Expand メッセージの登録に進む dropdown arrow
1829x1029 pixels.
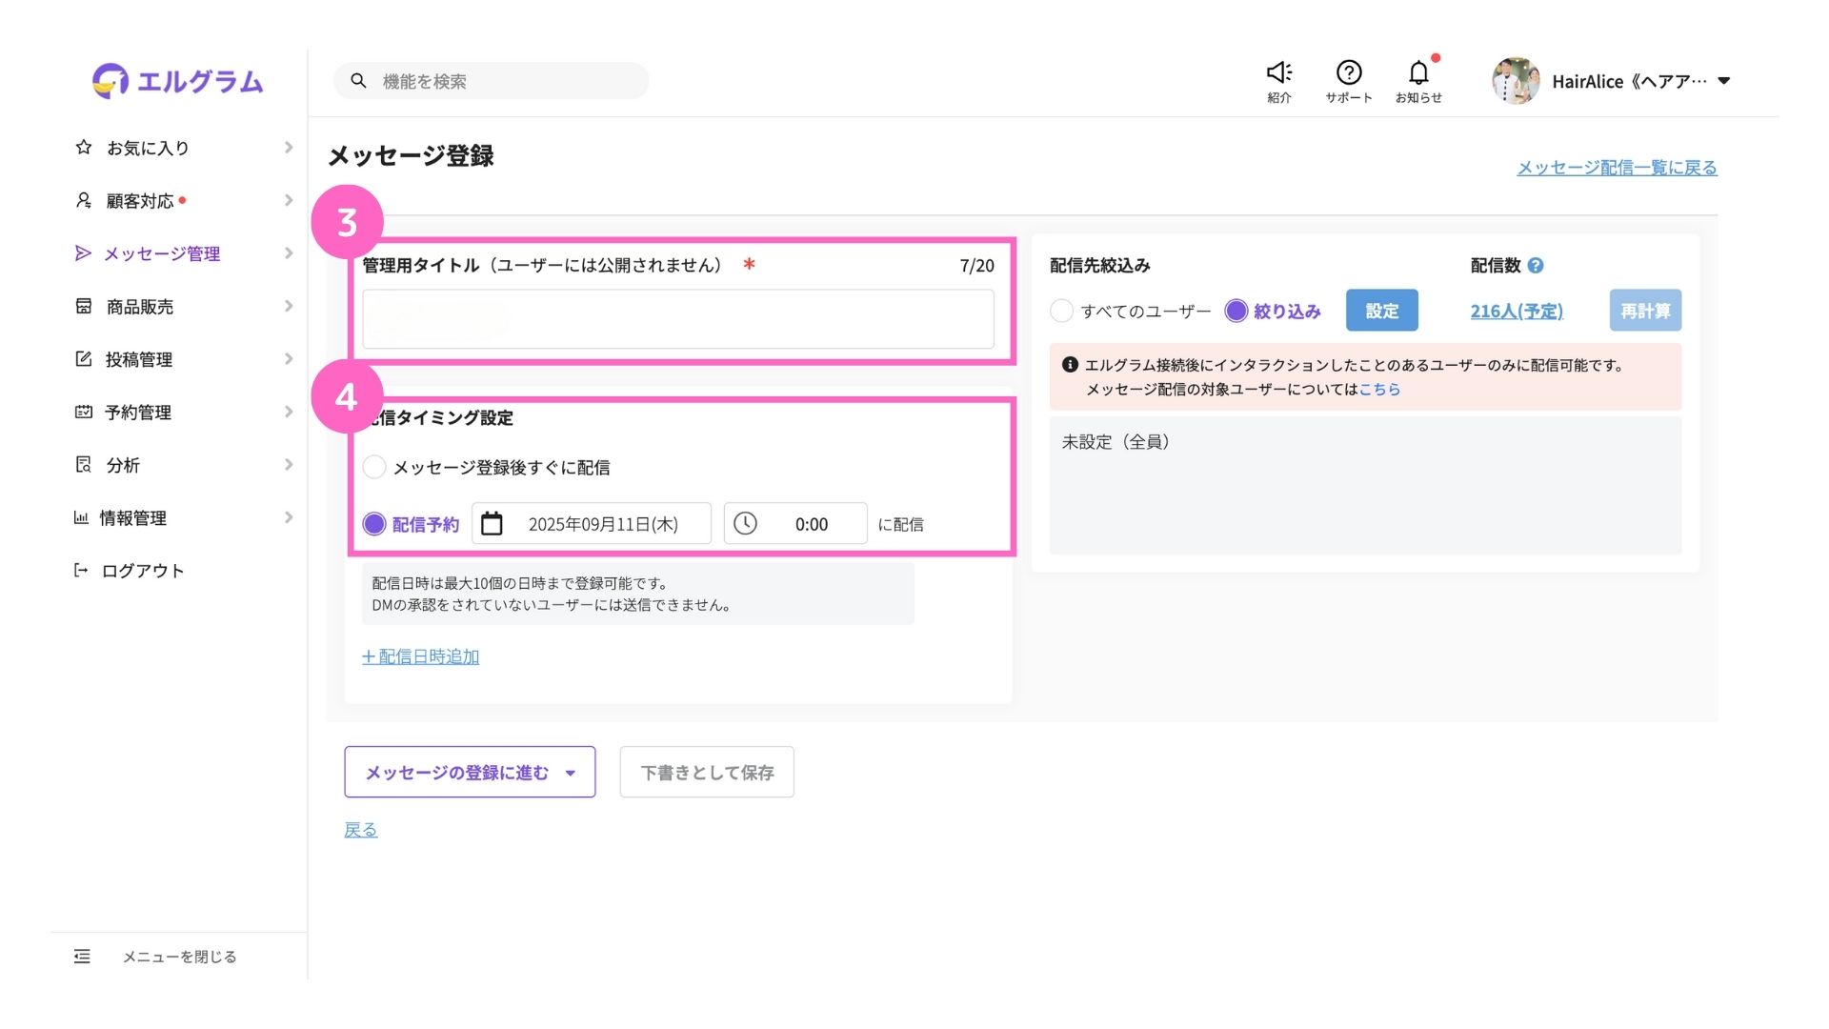(x=570, y=773)
